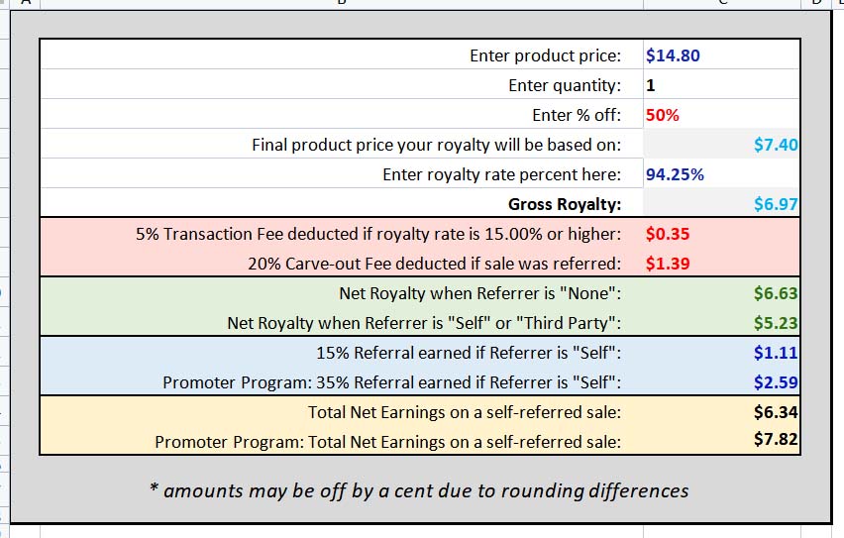
Task: Select the $1.11 referral earned cell
Action: [x=721, y=352]
